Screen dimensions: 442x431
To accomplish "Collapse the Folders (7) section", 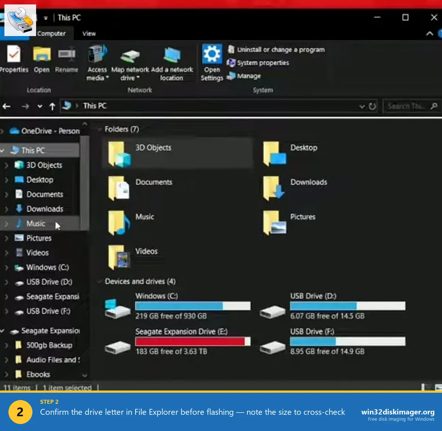I will click(x=99, y=129).
